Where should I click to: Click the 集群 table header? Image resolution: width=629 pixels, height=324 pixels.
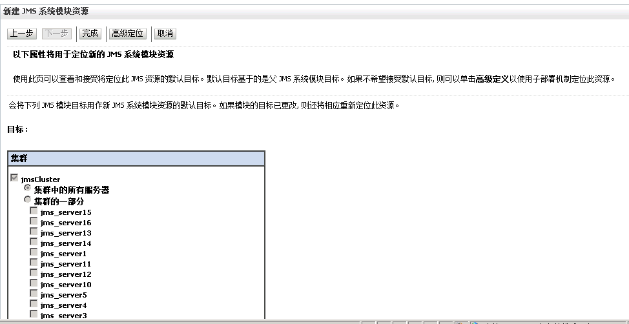point(136,159)
